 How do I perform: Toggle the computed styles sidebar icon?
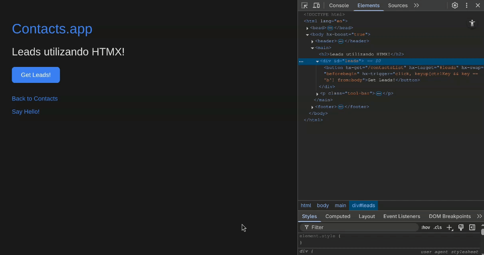coord(472,228)
